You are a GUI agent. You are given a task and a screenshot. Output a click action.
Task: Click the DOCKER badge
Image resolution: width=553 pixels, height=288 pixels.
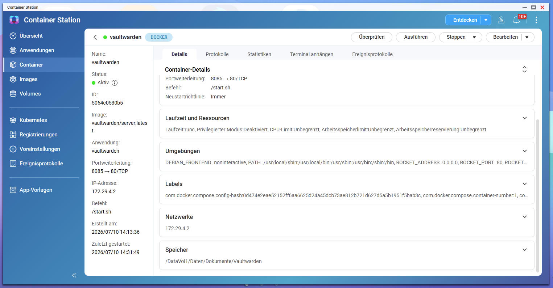click(x=159, y=37)
